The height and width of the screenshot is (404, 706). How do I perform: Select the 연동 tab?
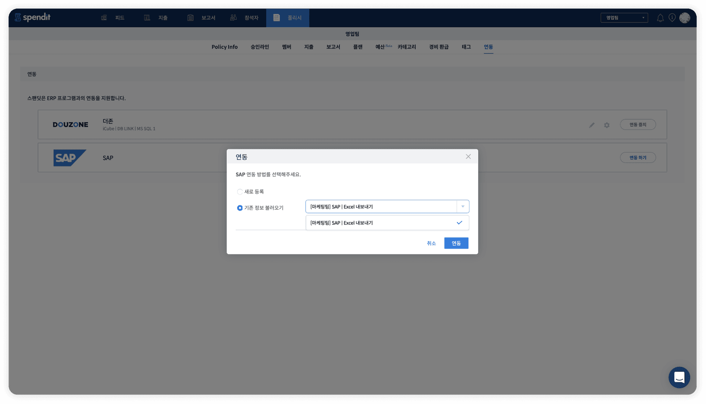[x=488, y=47]
